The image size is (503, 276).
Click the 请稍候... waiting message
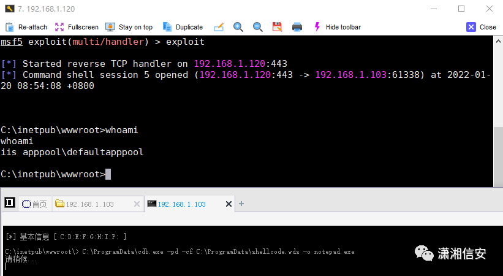click(x=21, y=259)
